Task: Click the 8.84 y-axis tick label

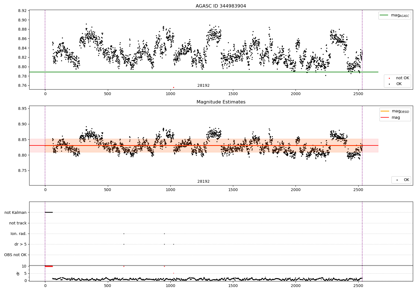Action: pos(22,48)
